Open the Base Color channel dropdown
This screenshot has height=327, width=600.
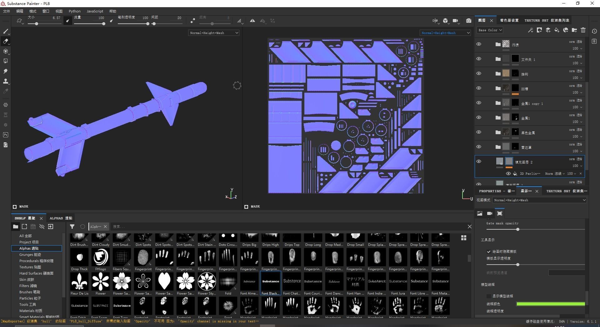(x=490, y=30)
